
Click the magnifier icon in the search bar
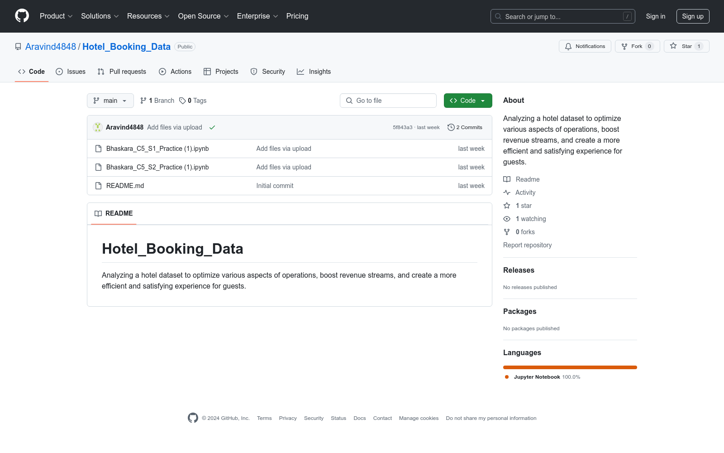[x=498, y=16]
